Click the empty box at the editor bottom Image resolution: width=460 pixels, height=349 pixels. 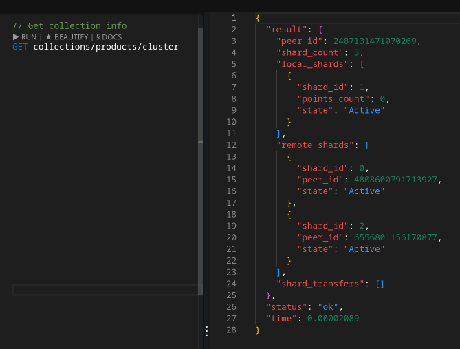pos(105,290)
